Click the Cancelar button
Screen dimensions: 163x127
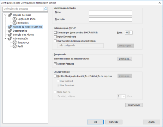pyautogui.click(x=114, y=122)
